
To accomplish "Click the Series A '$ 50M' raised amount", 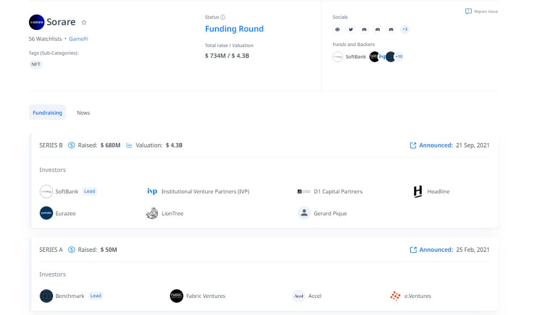I will tap(108, 250).
